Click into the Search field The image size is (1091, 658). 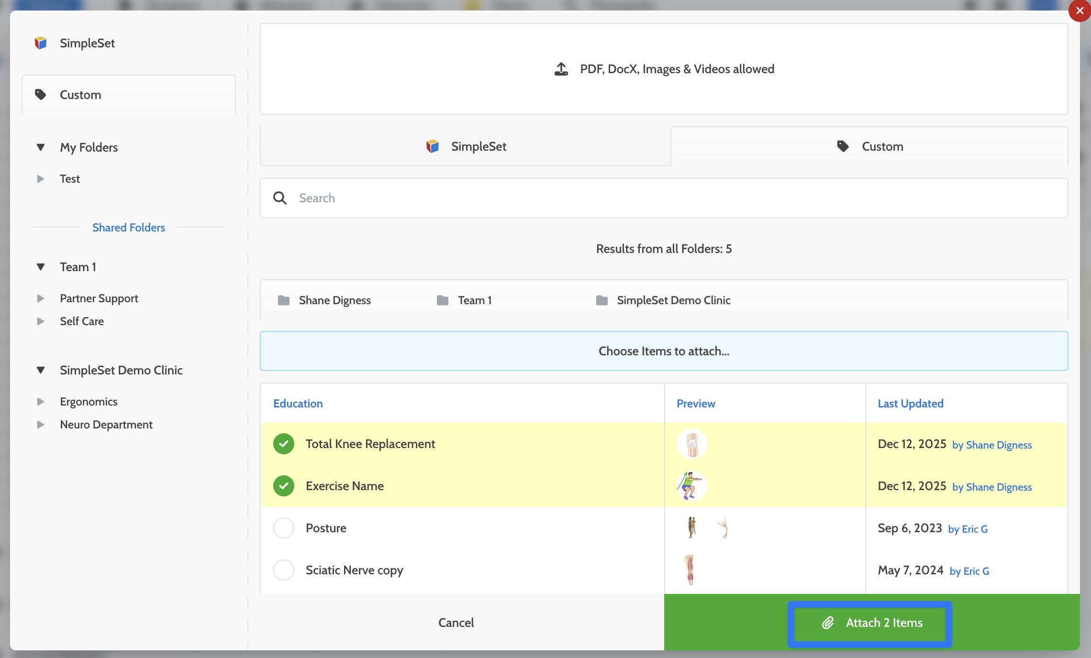point(670,198)
